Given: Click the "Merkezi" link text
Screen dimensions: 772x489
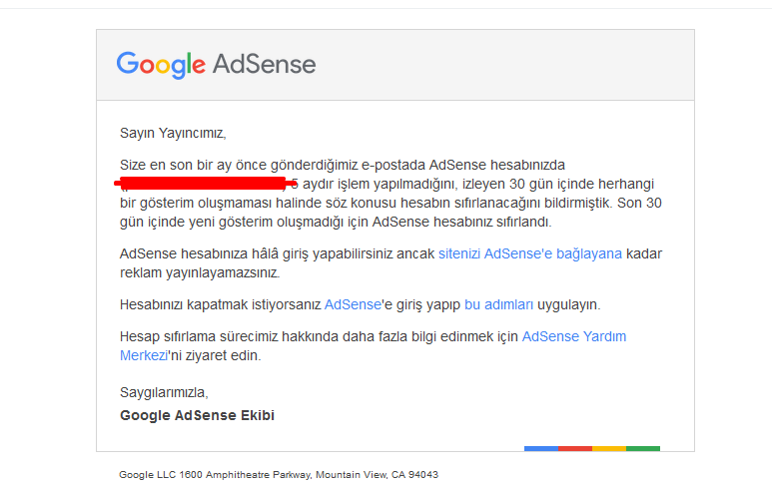Looking at the screenshot, I should click(x=144, y=355).
